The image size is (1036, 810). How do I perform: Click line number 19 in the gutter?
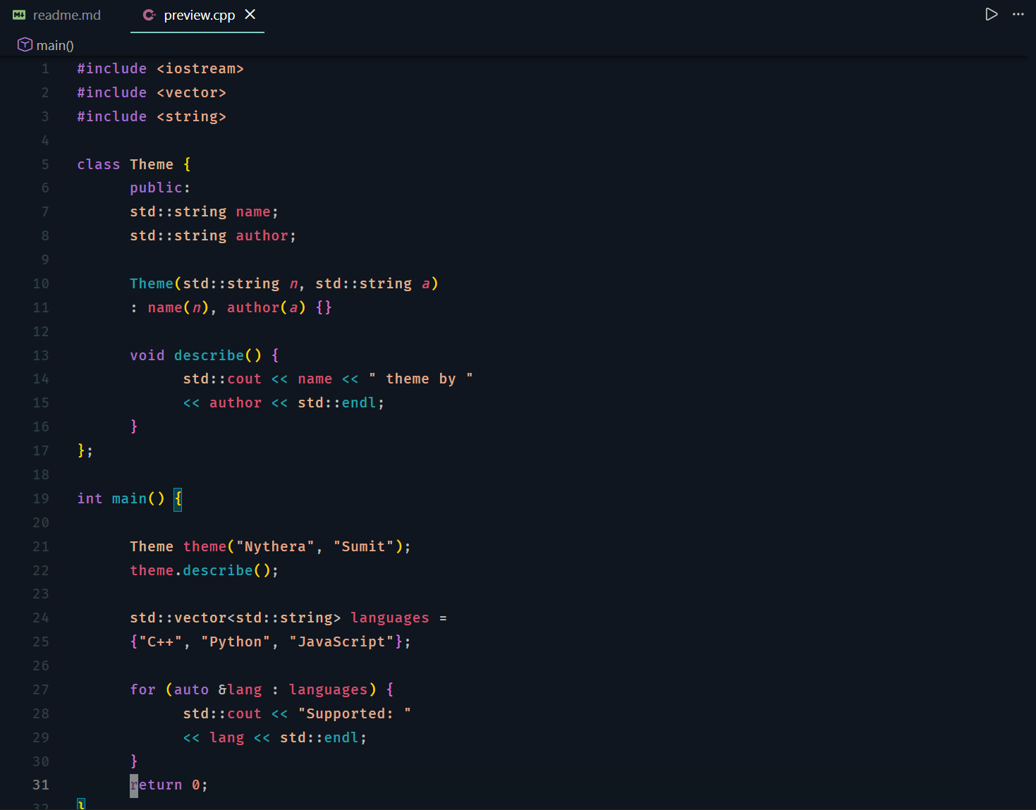click(x=40, y=498)
